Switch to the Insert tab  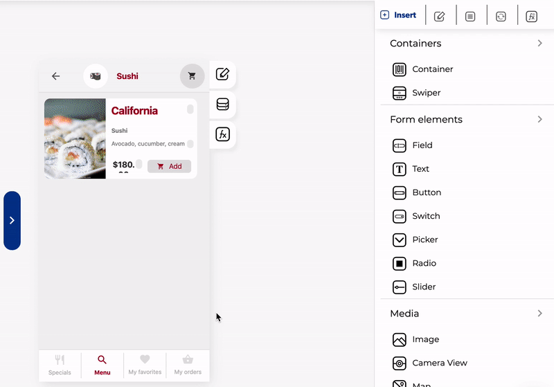click(398, 15)
